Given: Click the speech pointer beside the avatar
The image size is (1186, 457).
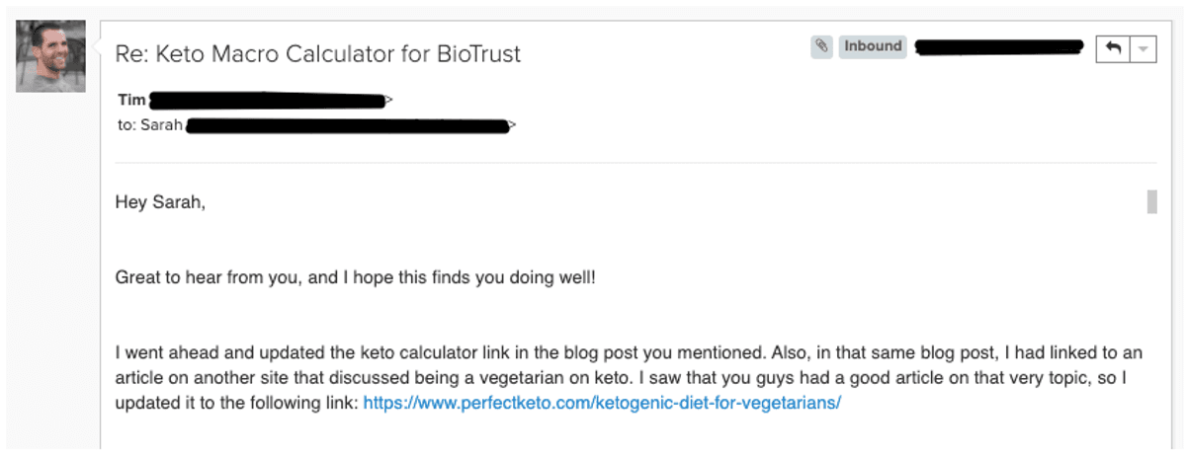Looking at the screenshot, I should [x=96, y=49].
